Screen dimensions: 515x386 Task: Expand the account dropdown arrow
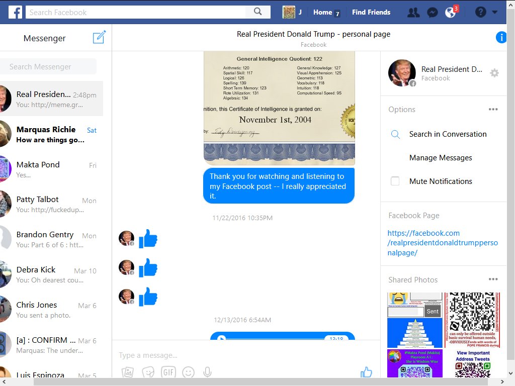(495, 13)
